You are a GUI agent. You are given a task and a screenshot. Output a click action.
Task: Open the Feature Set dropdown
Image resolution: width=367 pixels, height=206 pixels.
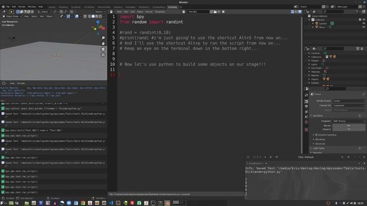[x=349, y=105]
